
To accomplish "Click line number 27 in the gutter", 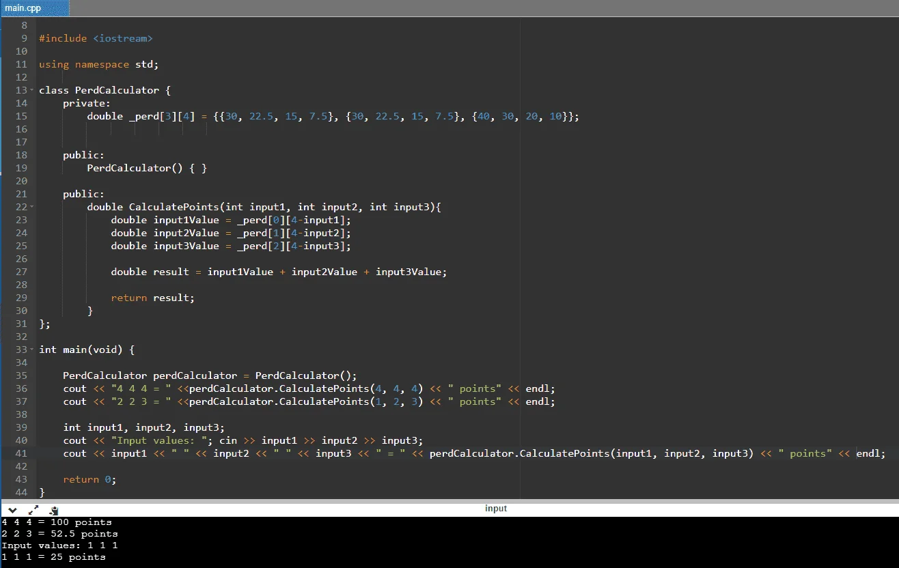I will [20, 272].
